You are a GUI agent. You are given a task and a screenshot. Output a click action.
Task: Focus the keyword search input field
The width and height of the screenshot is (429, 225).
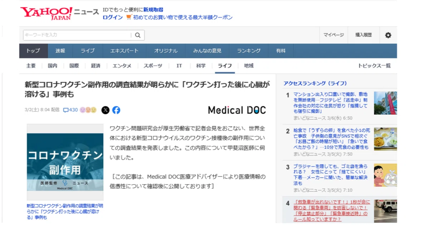point(77,35)
